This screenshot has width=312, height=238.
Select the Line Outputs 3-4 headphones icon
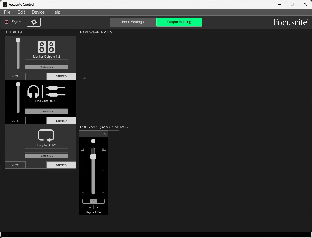click(33, 91)
